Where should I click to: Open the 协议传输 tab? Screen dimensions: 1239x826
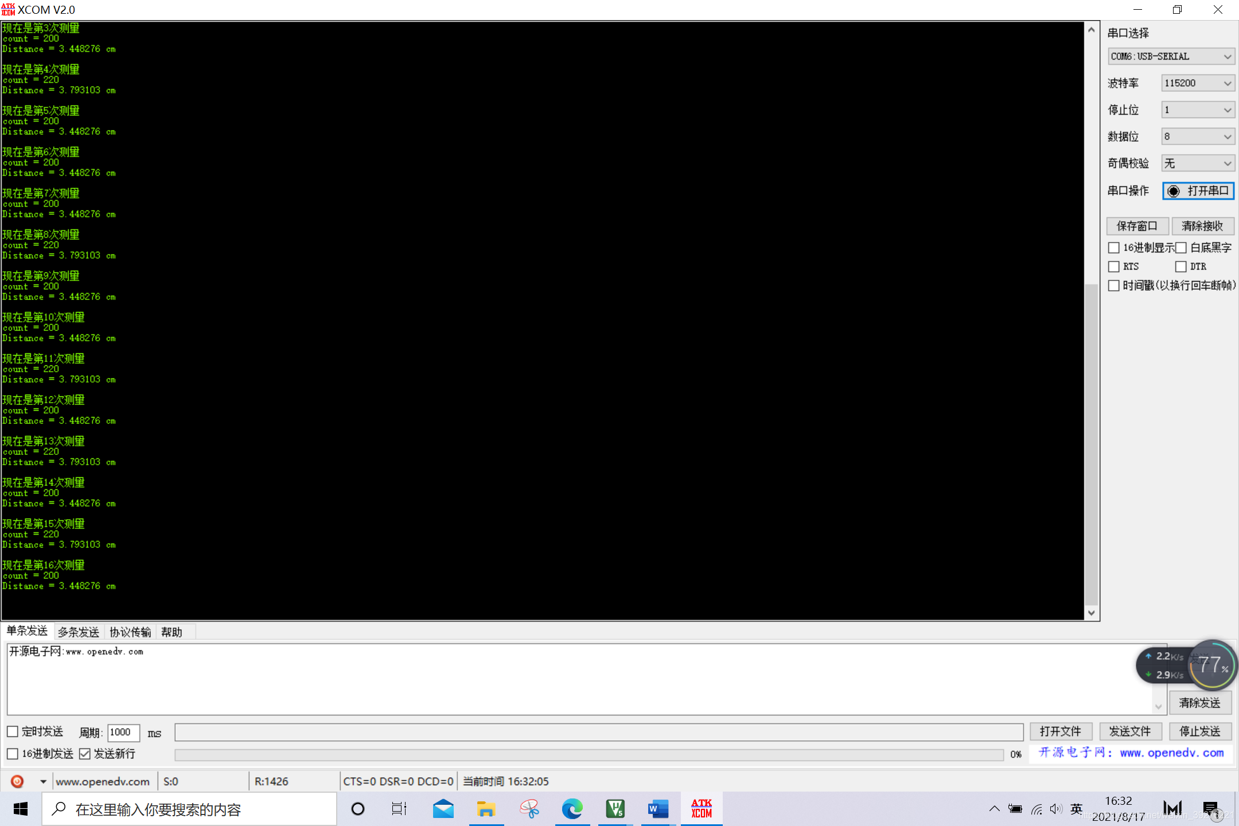[x=130, y=632]
